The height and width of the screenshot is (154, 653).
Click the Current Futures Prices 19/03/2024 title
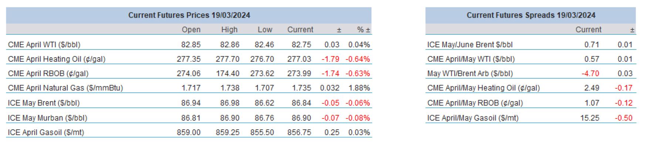189,15
